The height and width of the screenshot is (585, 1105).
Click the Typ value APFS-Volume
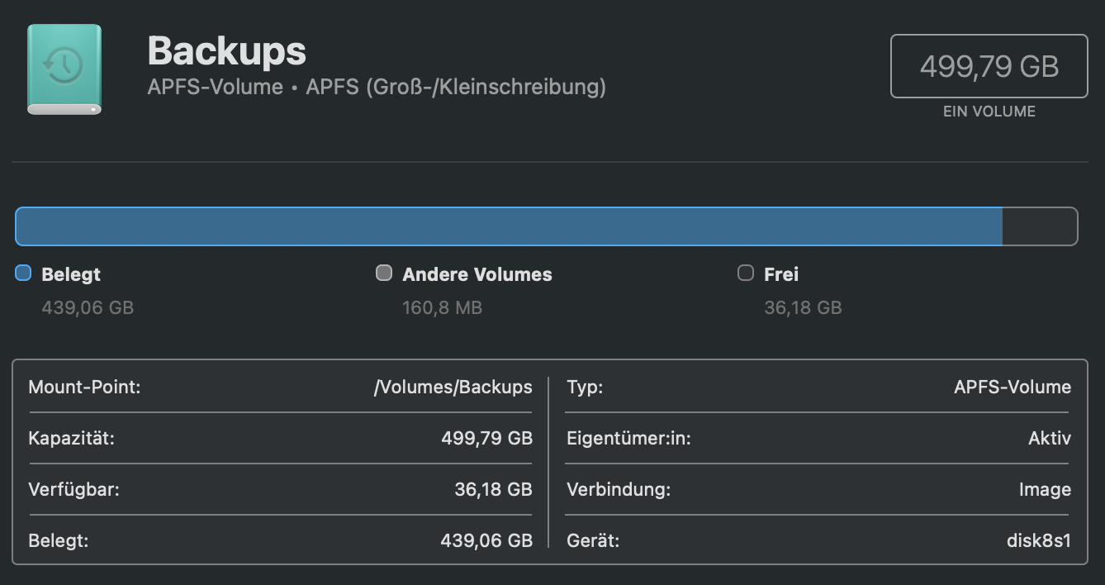(x=1012, y=387)
